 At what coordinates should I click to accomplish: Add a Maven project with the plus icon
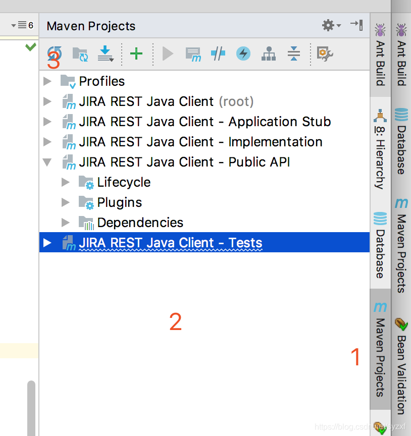coord(136,54)
